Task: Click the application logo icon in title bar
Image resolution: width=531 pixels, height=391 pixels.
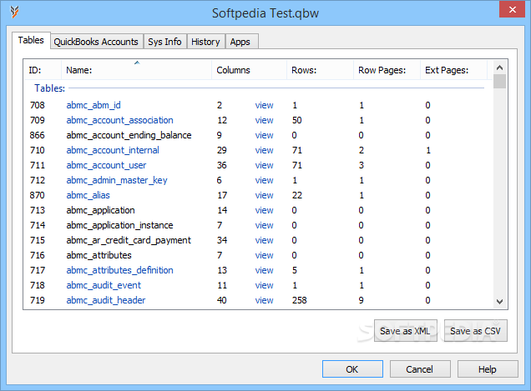Action: [x=14, y=12]
